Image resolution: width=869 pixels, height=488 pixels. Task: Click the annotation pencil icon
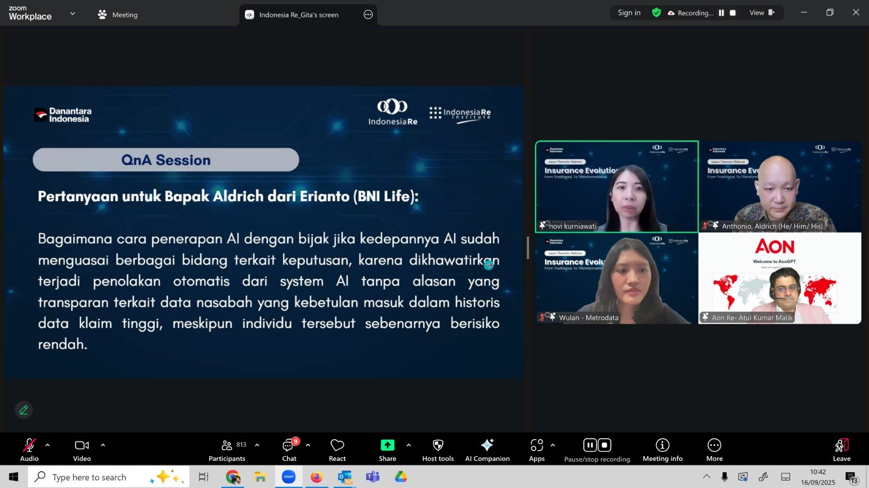pos(24,410)
